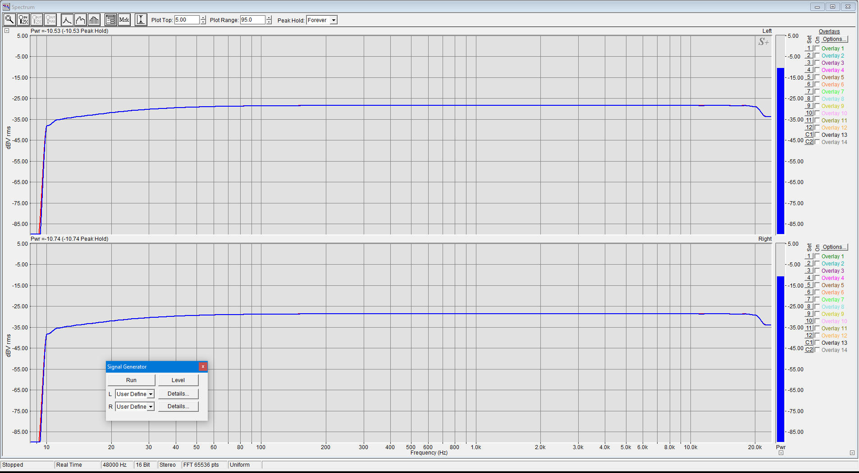The height and width of the screenshot is (473, 859).
Task: Maximize the Spectrum window
Action: 832,7
